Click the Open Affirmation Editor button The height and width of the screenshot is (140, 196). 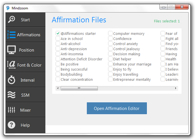117,108
